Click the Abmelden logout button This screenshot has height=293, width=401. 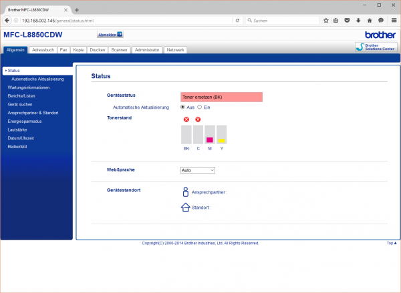(110, 35)
